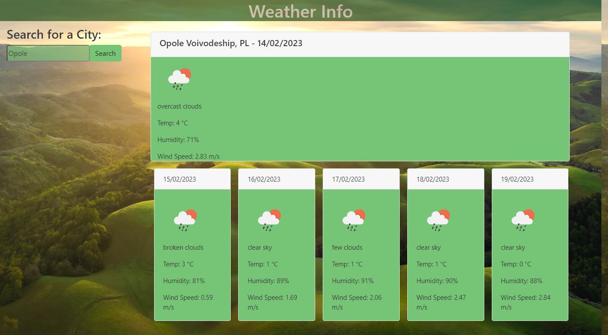
Task: Click the 'Search for a City:' heading
Action: [54, 34]
